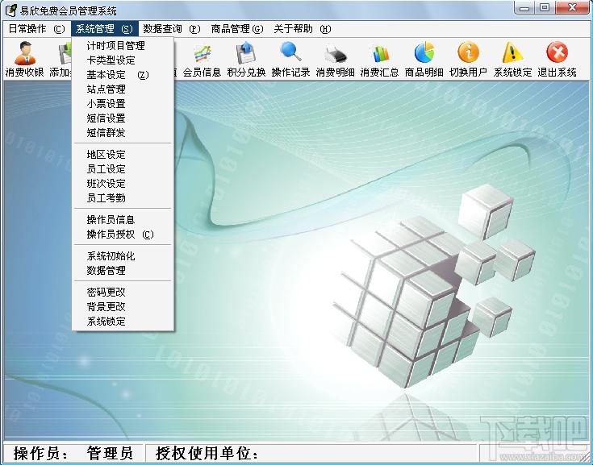The image size is (593, 465).
Task: Click 授权使用单位 status bar label
Action: pos(207,453)
